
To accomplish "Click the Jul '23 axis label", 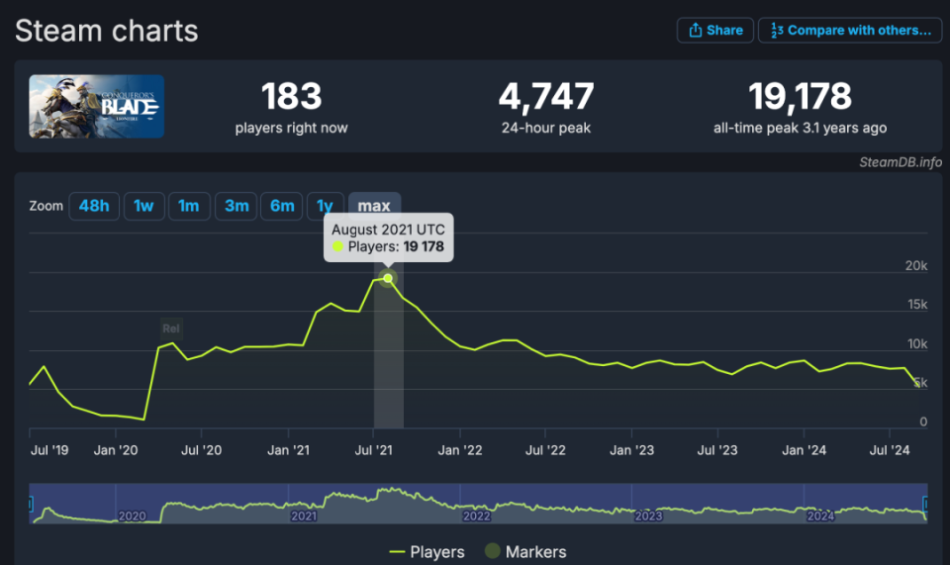I will (x=717, y=450).
